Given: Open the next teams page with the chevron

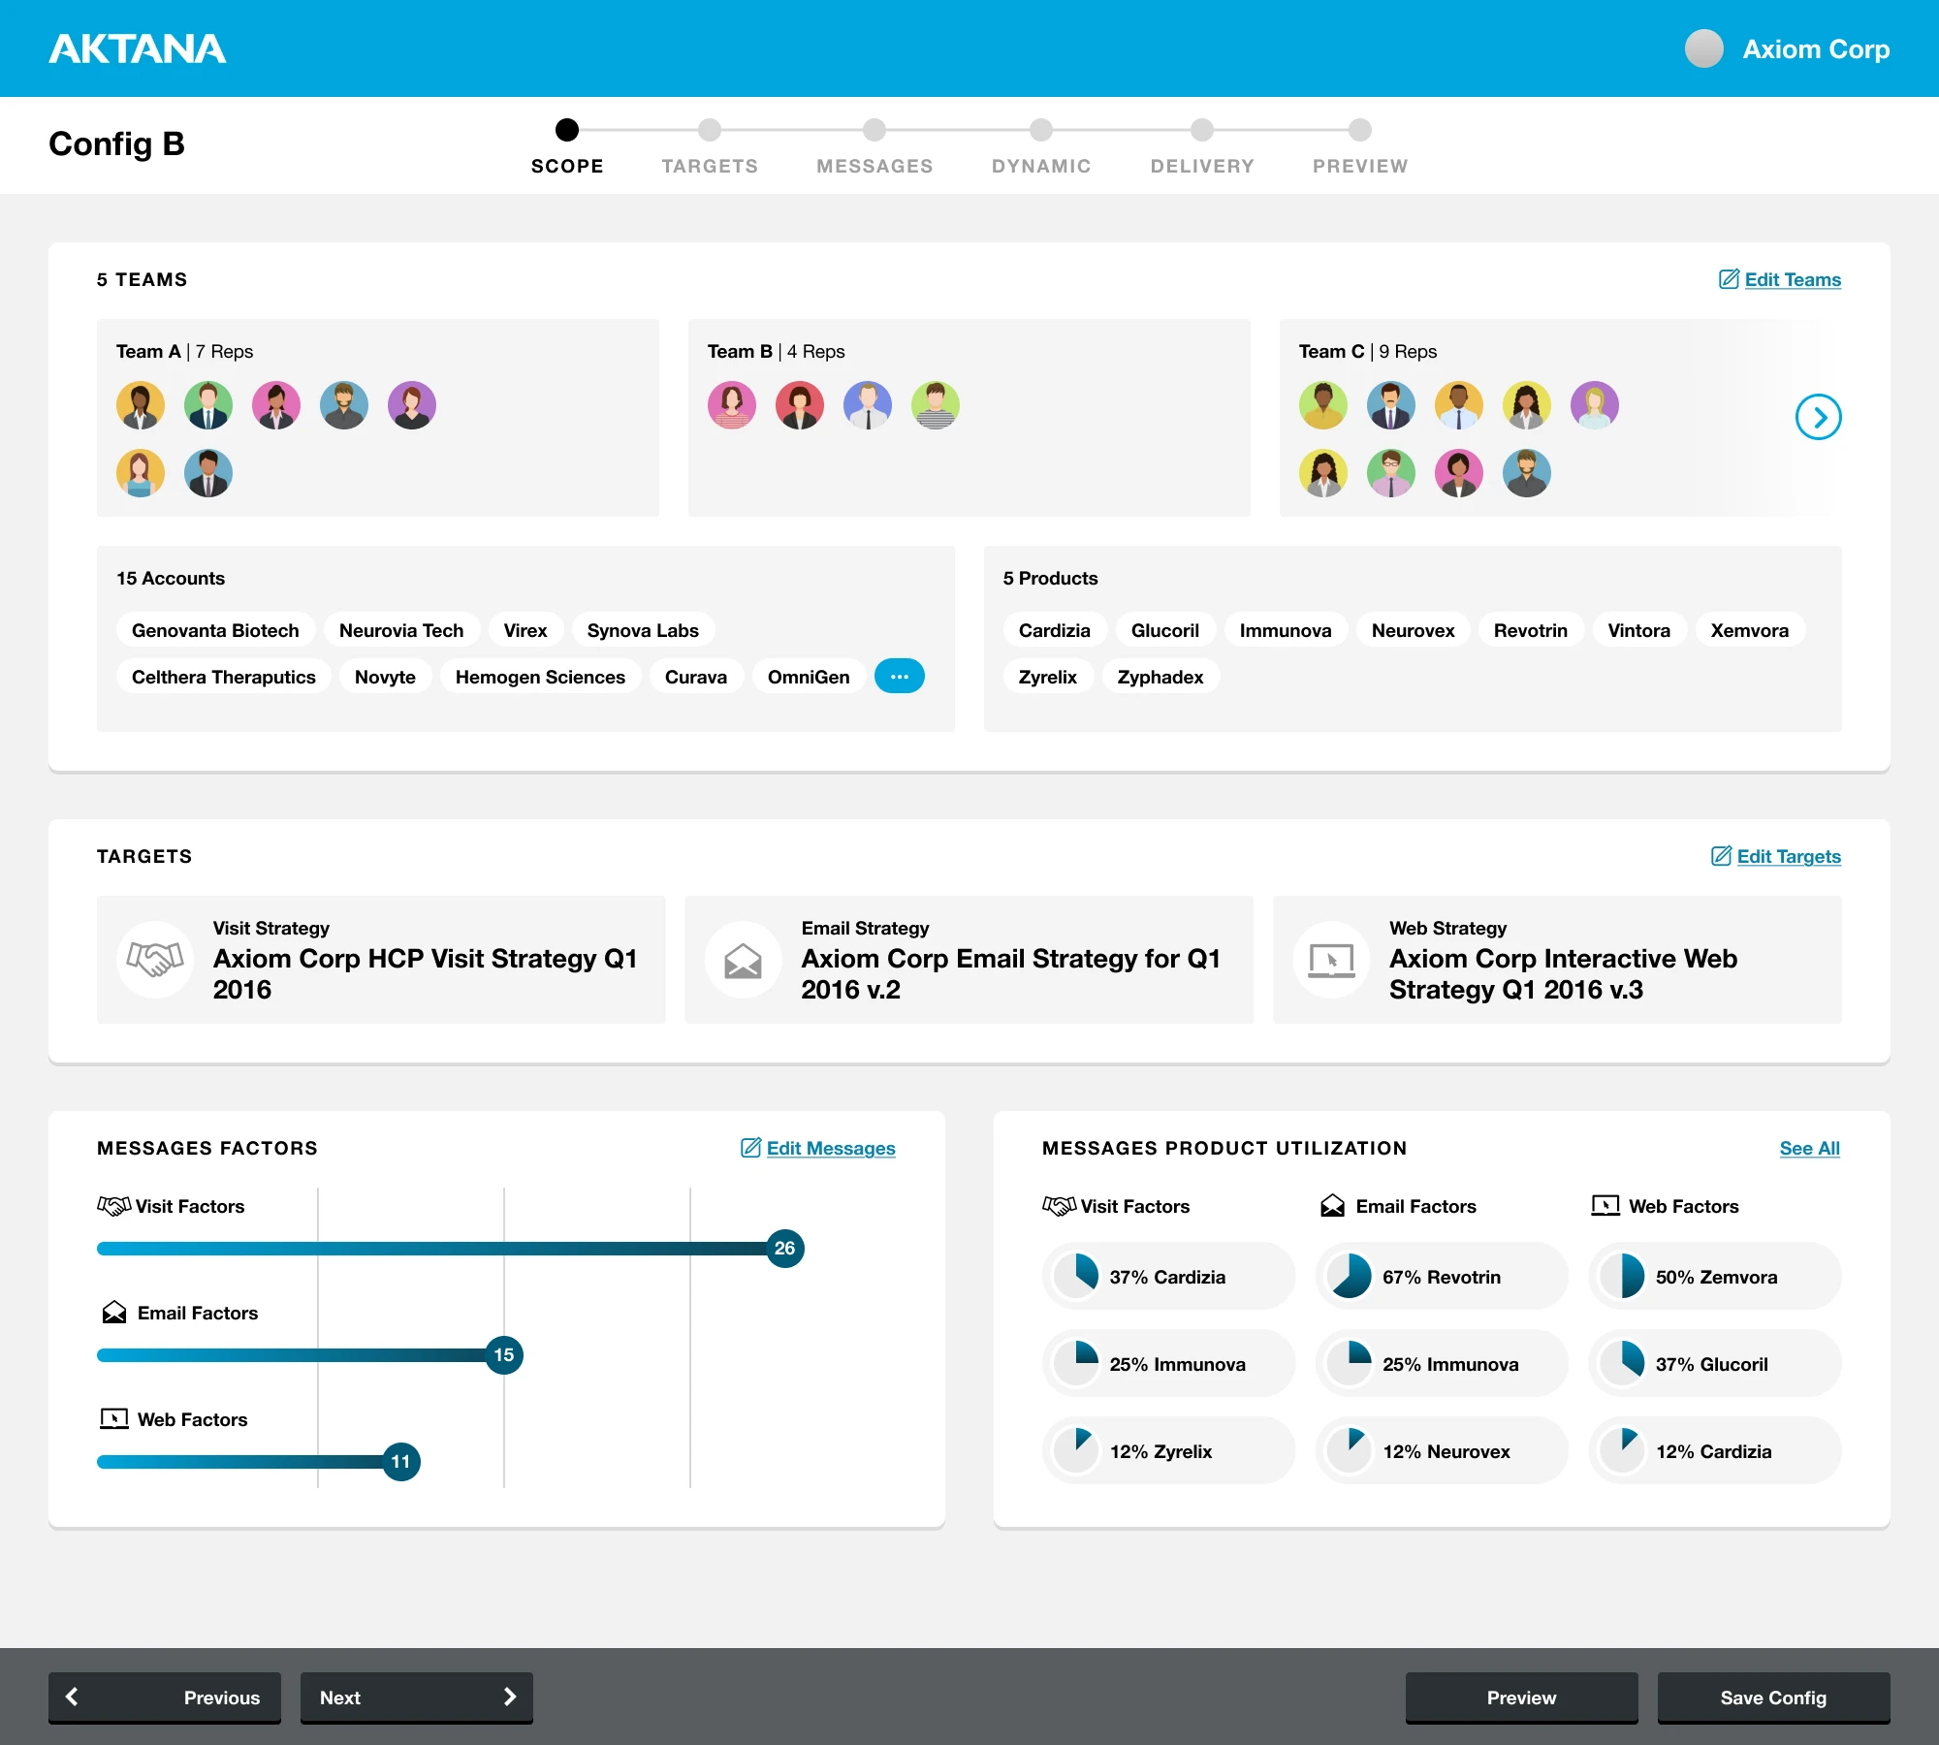Looking at the screenshot, I should point(1820,417).
